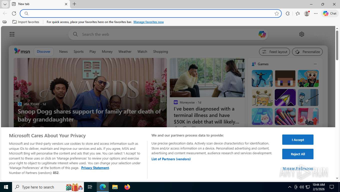This screenshot has width=340, height=192.
Task: Click the Reject All button
Action: click(x=298, y=154)
